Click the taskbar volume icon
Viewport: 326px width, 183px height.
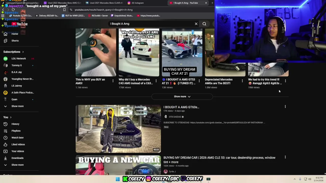[310, 179]
